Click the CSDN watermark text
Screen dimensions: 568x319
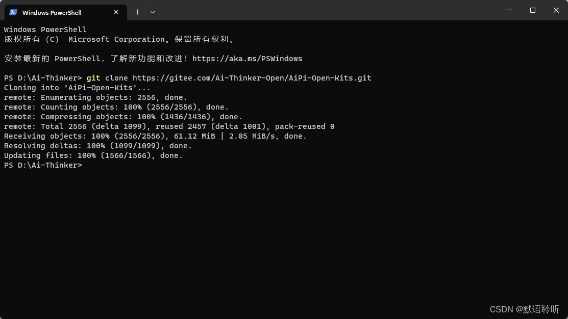click(x=524, y=309)
